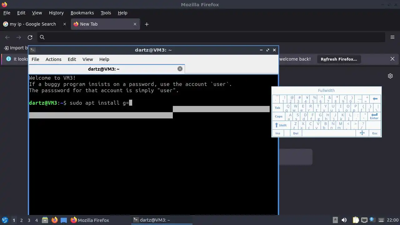Hit the on-screen Enter key
Image resolution: width=400 pixels, height=225 pixels.
(374, 116)
